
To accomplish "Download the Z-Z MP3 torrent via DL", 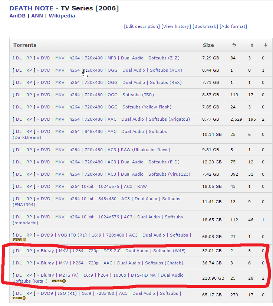I will click(19, 58).
